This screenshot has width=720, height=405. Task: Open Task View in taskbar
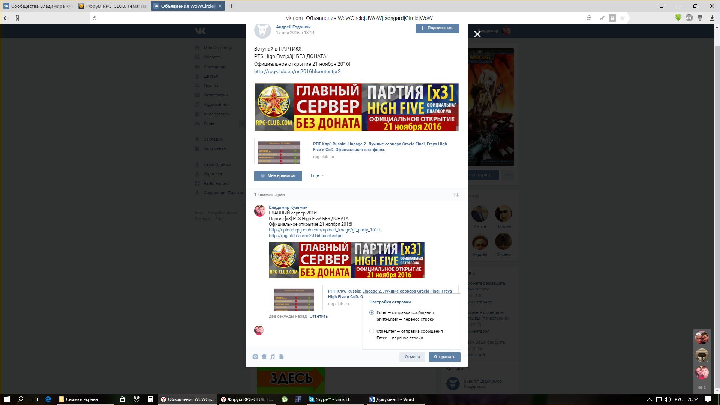point(34,399)
